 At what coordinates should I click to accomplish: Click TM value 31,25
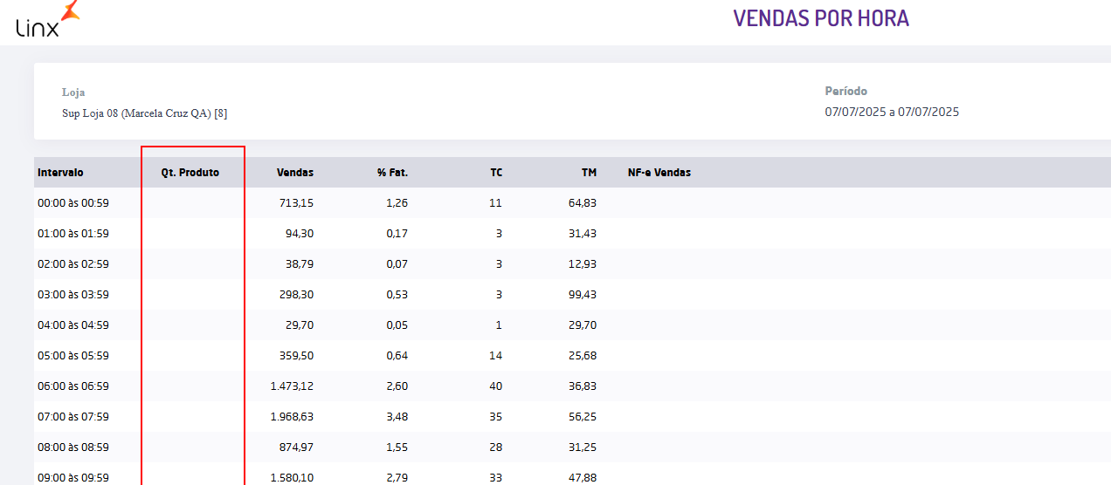583,447
